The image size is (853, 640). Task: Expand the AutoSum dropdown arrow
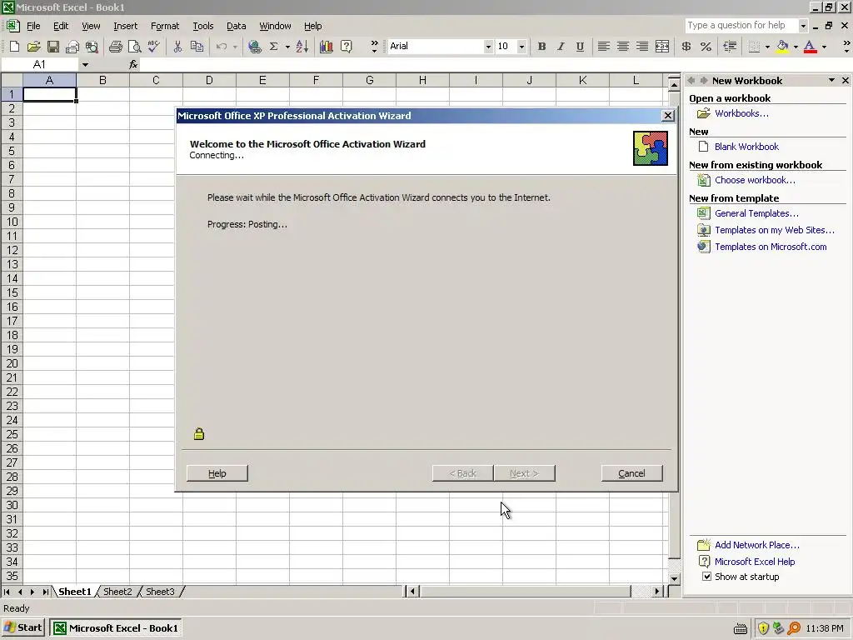pyautogui.click(x=287, y=47)
